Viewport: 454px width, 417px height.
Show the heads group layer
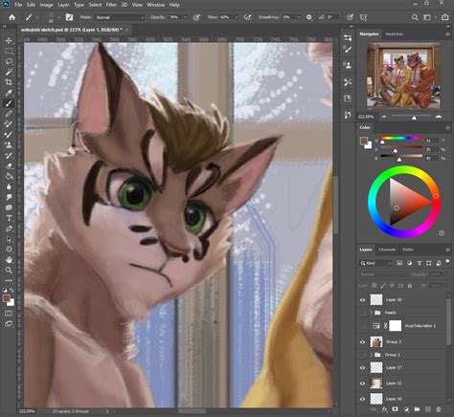tap(362, 313)
